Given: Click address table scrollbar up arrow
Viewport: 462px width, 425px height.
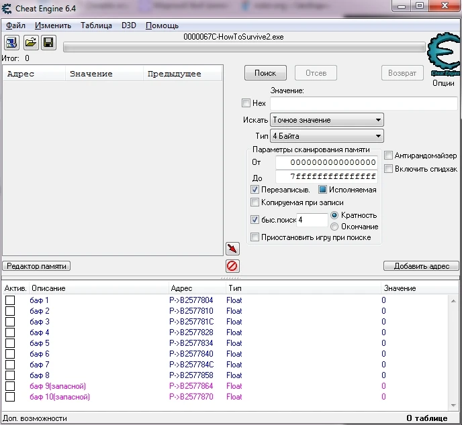Looking at the screenshot, I should (453, 300).
